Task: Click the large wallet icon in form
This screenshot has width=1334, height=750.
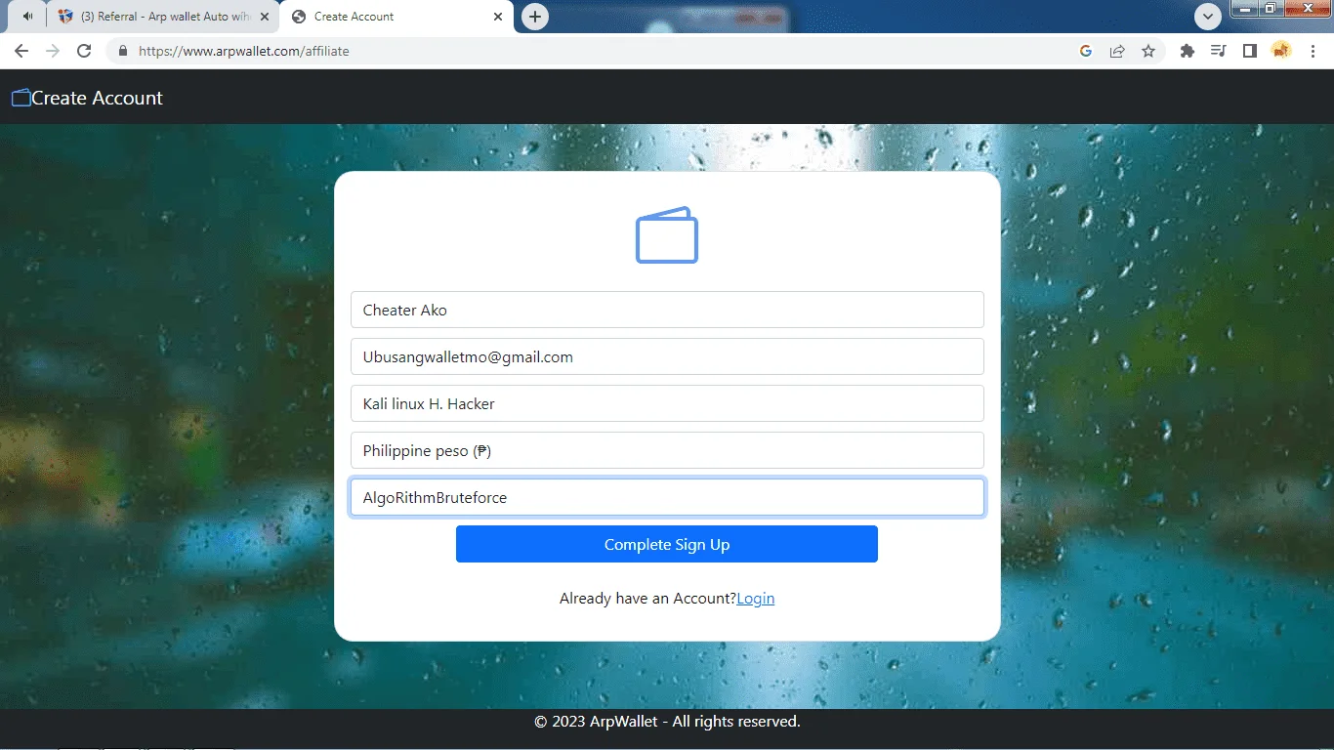Action: click(x=667, y=235)
